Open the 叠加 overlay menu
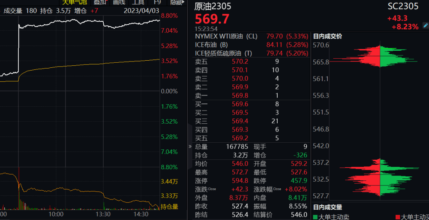The height and width of the screenshot is (220, 429). coord(100,2)
